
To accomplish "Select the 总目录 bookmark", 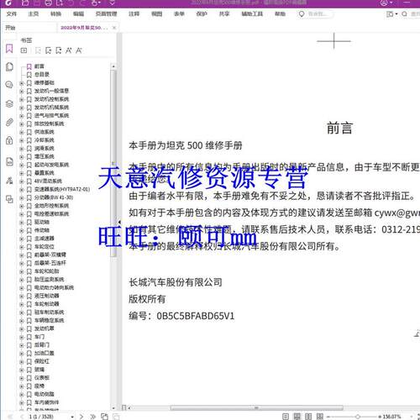I will point(42,75).
